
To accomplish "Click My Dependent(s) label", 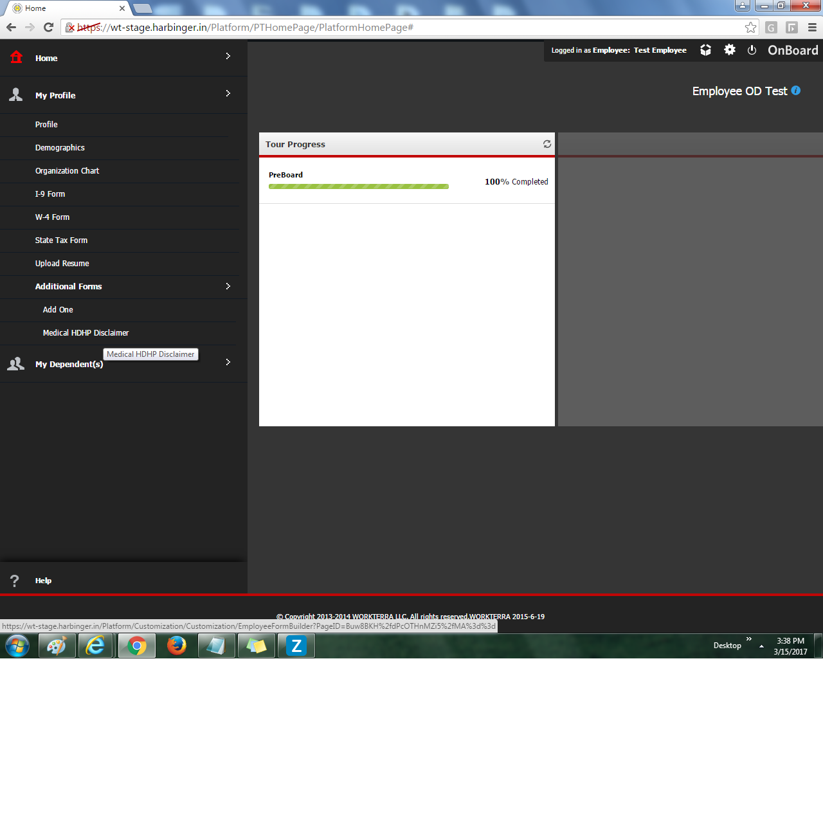I will [69, 364].
